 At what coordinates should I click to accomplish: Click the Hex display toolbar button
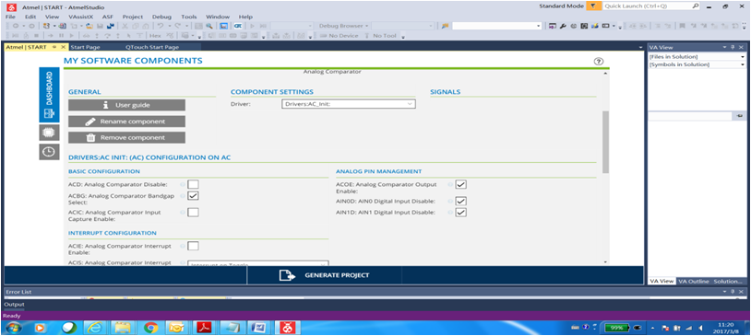point(155,35)
